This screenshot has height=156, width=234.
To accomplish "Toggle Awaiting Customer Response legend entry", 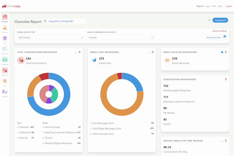I will coord(61,132).
